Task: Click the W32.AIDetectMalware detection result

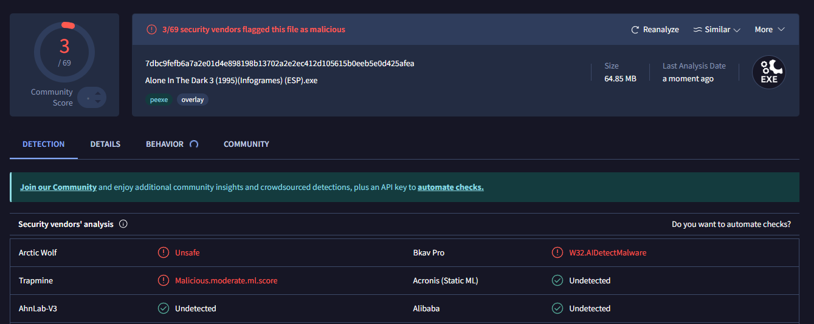Action: point(608,252)
